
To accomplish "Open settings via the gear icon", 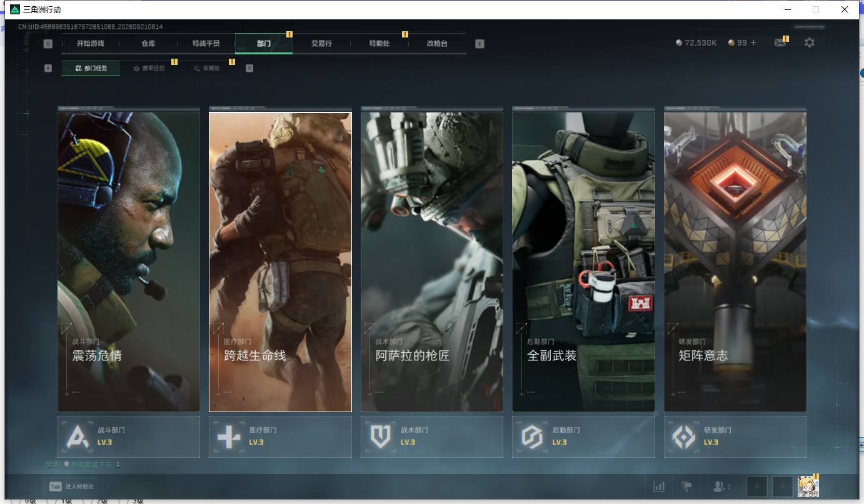I will [810, 42].
